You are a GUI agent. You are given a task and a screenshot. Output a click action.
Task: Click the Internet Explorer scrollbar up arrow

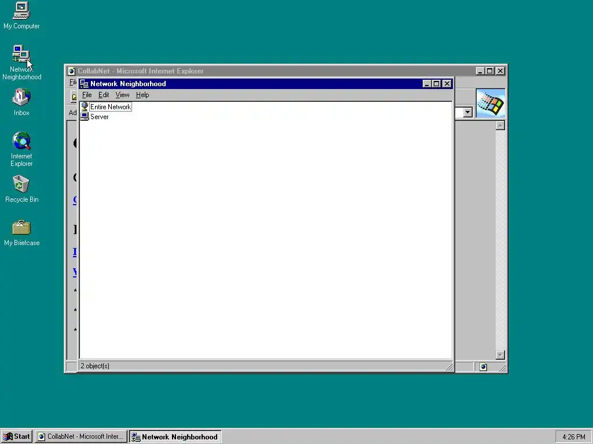click(x=500, y=125)
